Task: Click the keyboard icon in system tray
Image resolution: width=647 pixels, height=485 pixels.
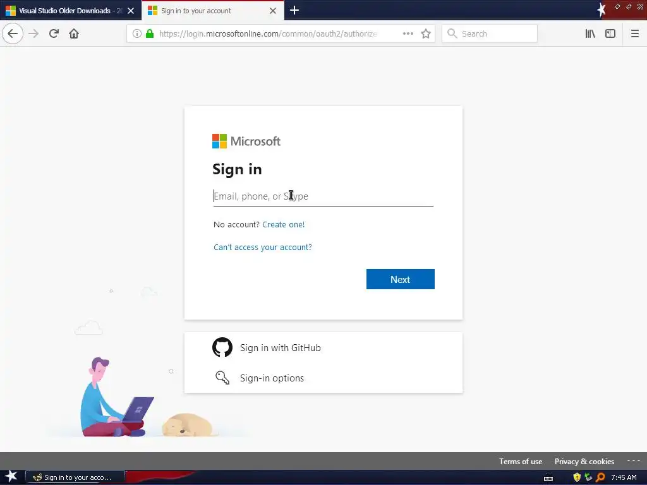Action: [548, 478]
